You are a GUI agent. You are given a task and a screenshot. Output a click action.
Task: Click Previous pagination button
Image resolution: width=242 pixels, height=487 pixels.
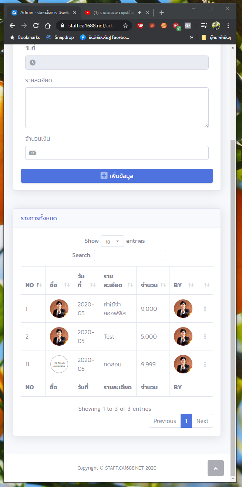click(x=165, y=421)
